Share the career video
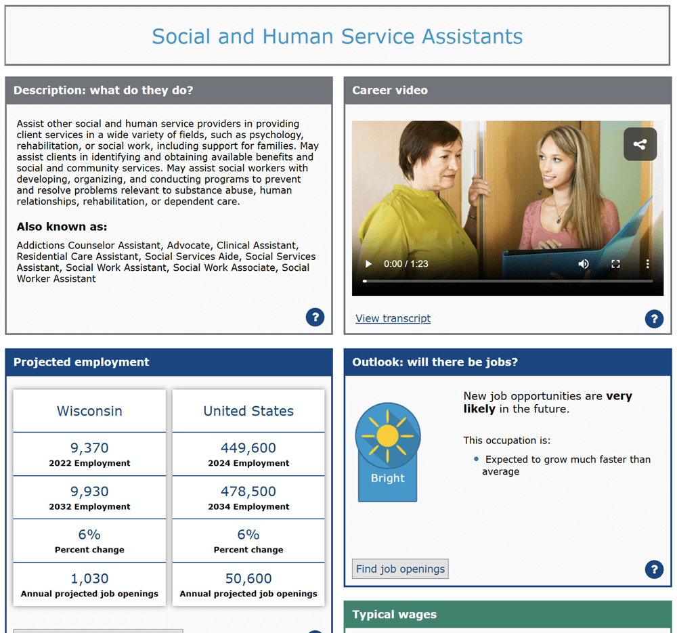This screenshot has height=633, width=677. point(640,144)
